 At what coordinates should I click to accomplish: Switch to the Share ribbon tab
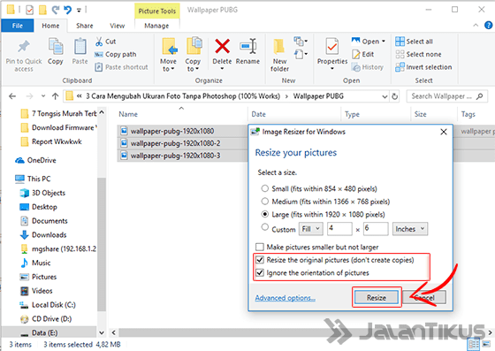tap(84, 26)
